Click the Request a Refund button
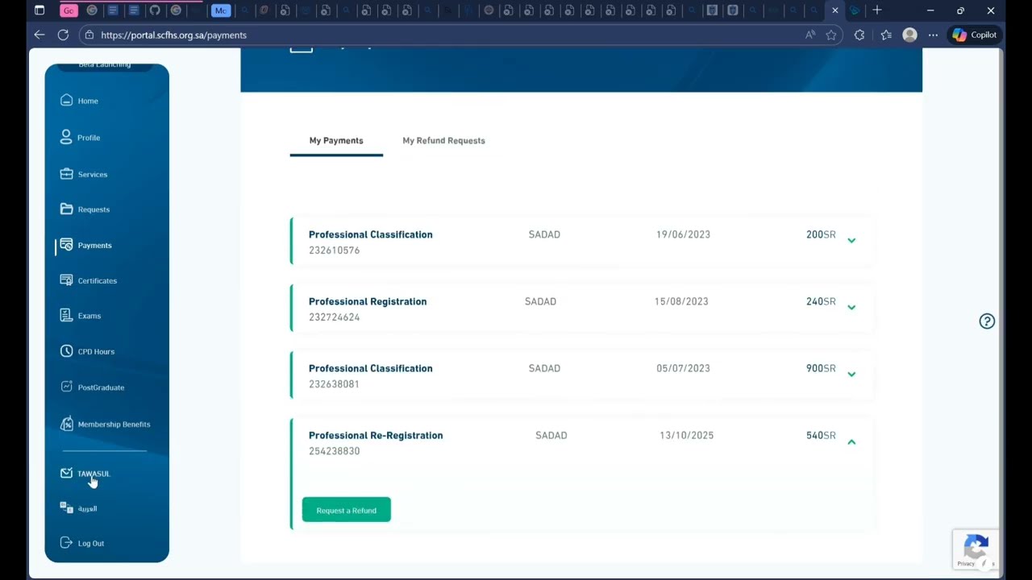 347,510
